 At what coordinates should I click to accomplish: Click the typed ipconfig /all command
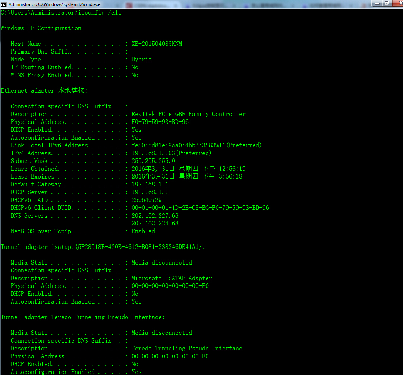tap(100, 13)
